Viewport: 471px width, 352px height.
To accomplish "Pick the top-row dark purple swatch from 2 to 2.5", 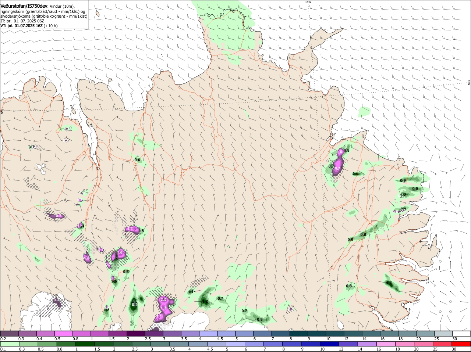I will (x=136, y=334).
